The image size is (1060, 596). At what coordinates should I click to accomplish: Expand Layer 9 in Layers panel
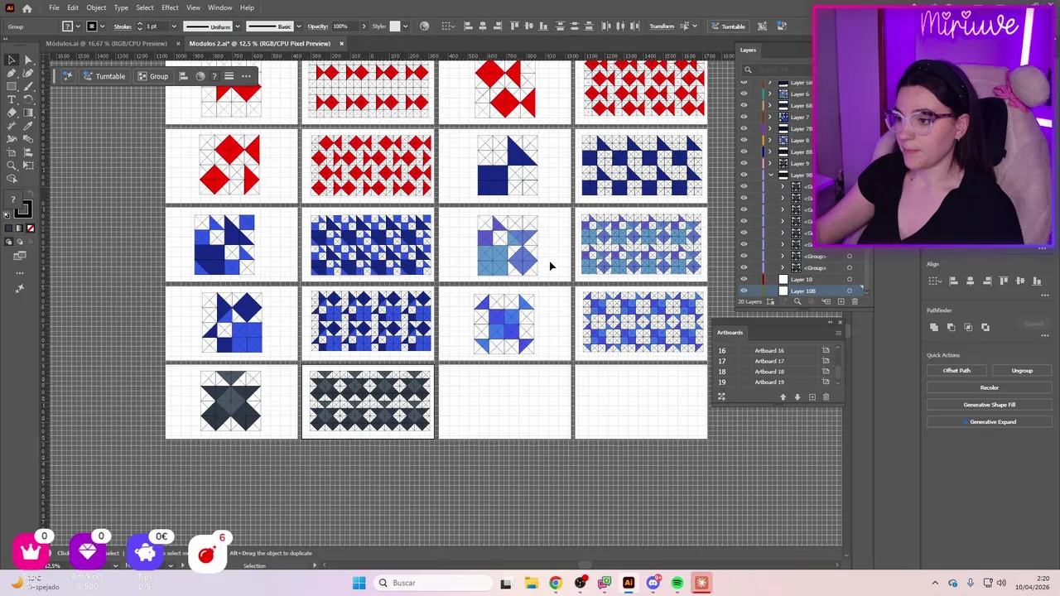[x=770, y=163]
